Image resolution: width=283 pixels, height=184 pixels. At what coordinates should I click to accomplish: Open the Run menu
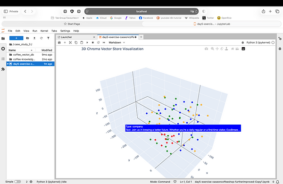[x=35, y=31]
